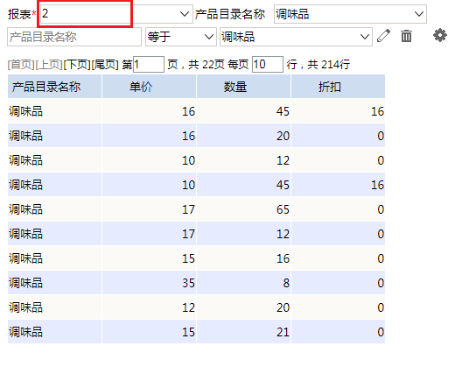
Task: Click the page number input box
Action: (x=149, y=65)
